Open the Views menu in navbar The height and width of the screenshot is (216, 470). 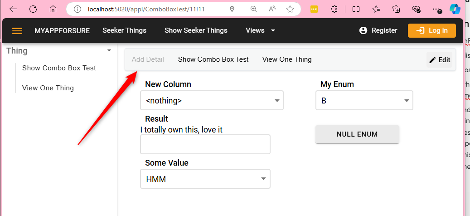tap(260, 30)
